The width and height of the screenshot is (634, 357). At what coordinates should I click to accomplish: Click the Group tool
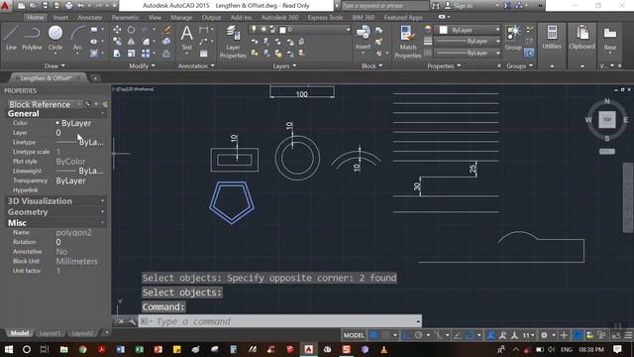click(x=513, y=38)
